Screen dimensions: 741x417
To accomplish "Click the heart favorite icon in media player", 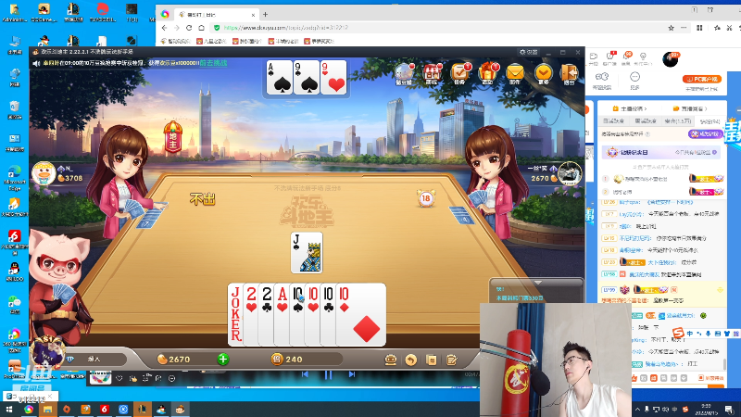I will pos(119,378).
